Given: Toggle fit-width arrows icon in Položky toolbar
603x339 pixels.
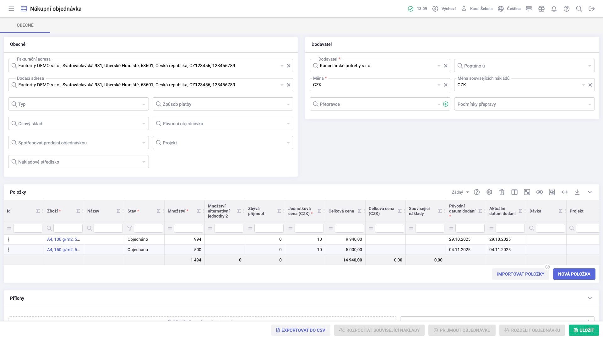Looking at the screenshot, I should point(564,192).
